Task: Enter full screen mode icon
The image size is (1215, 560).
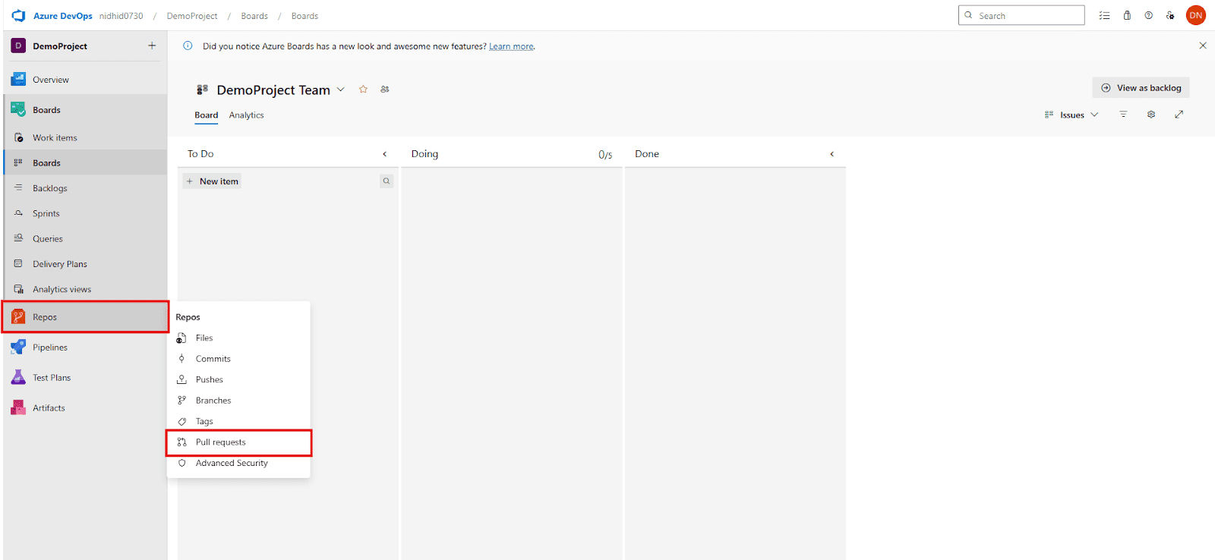Action: 1179,115
